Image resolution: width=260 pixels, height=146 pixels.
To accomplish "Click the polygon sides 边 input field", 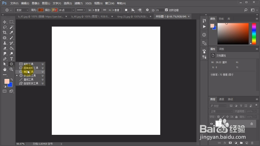I will point(160,10).
